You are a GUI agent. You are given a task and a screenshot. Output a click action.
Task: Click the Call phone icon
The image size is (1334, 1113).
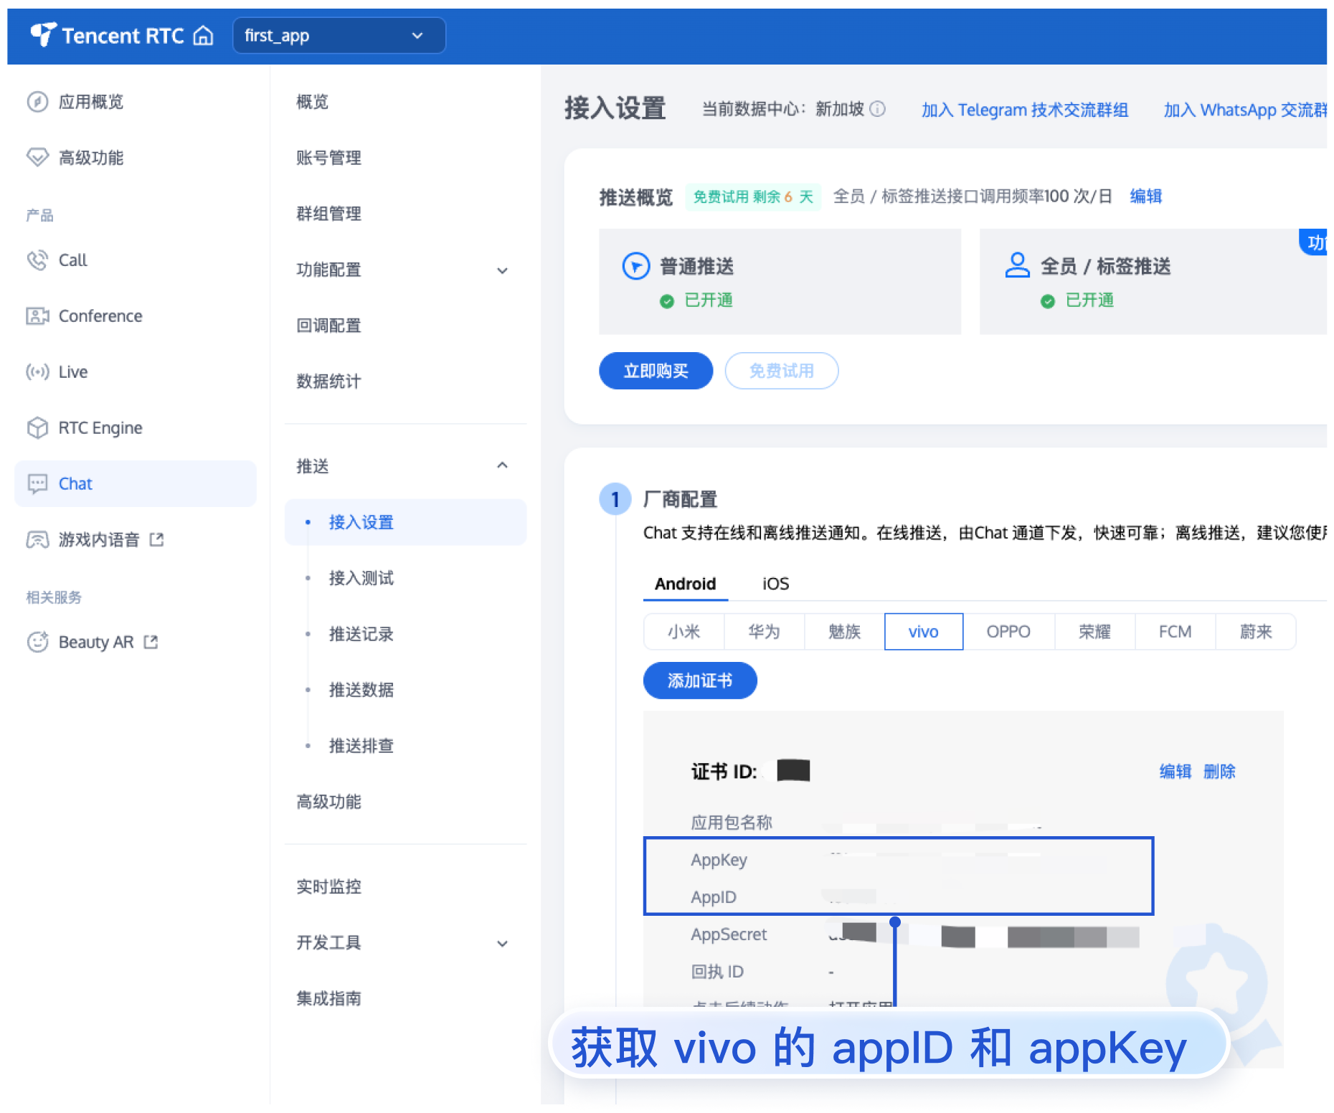click(37, 260)
